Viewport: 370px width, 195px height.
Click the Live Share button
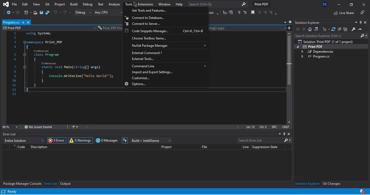click(344, 13)
